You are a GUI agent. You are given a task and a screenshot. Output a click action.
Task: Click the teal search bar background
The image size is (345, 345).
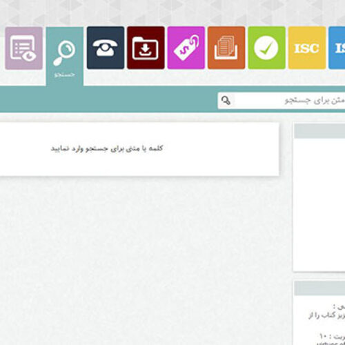click(108, 99)
